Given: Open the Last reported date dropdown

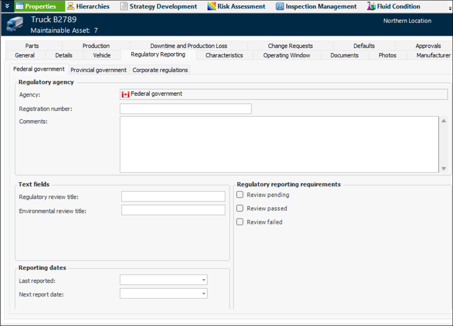Looking at the screenshot, I should point(204,280).
